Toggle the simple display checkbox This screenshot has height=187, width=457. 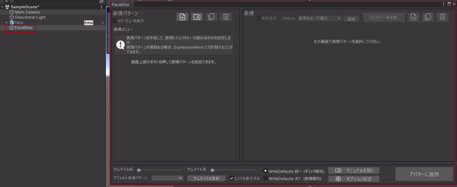[x=258, y=18]
